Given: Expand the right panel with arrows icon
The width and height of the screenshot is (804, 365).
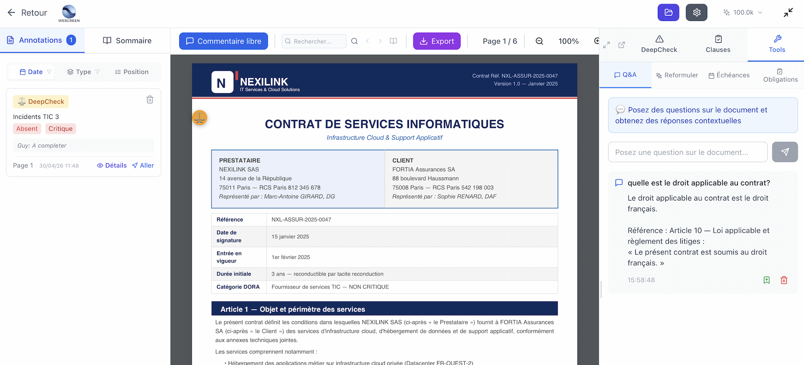Looking at the screenshot, I should point(606,45).
